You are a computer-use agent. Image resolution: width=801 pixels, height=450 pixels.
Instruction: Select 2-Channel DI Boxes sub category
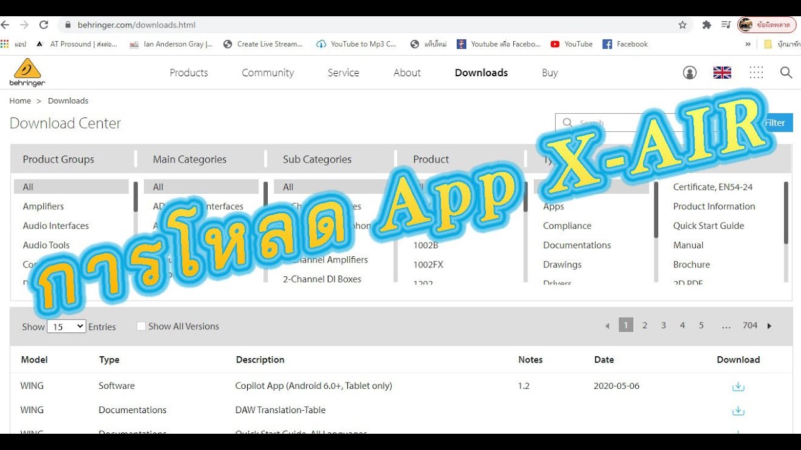point(322,279)
